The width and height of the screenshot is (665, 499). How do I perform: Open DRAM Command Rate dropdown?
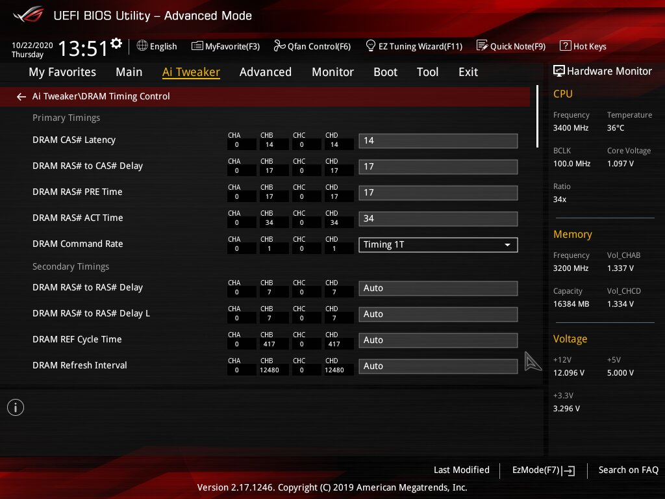pos(438,245)
